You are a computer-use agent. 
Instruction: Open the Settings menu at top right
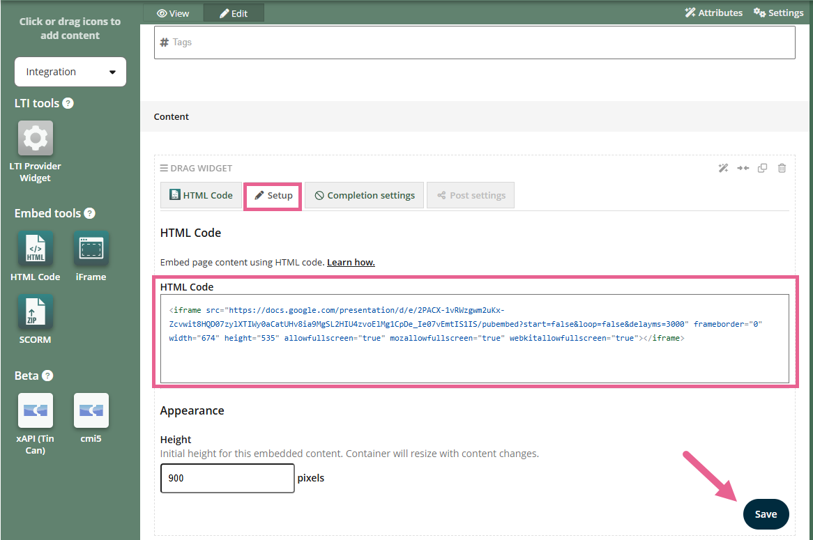(x=779, y=13)
